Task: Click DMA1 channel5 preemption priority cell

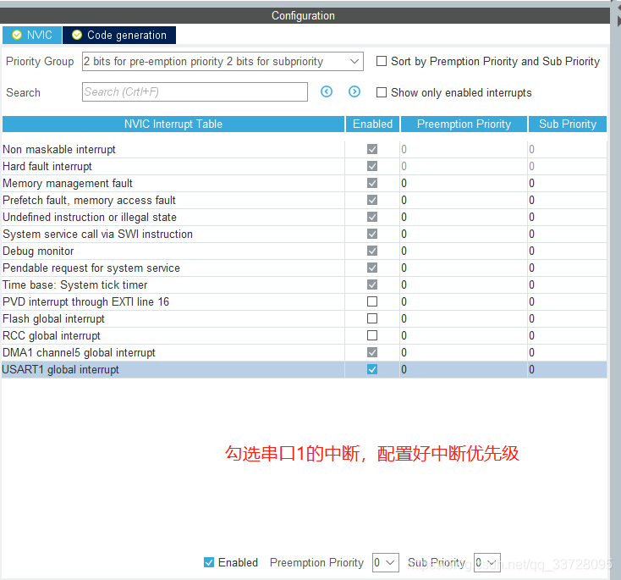Action: tap(464, 352)
